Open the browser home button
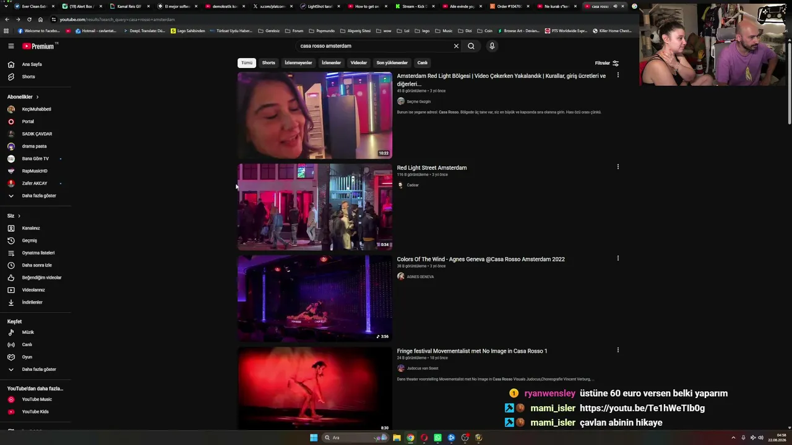 click(40, 20)
